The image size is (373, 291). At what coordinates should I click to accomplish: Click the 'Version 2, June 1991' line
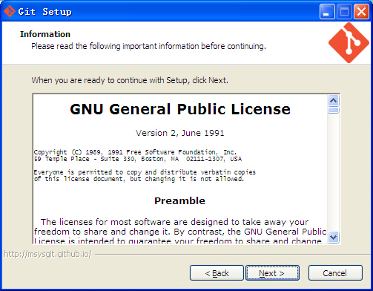click(x=180, y=133)
